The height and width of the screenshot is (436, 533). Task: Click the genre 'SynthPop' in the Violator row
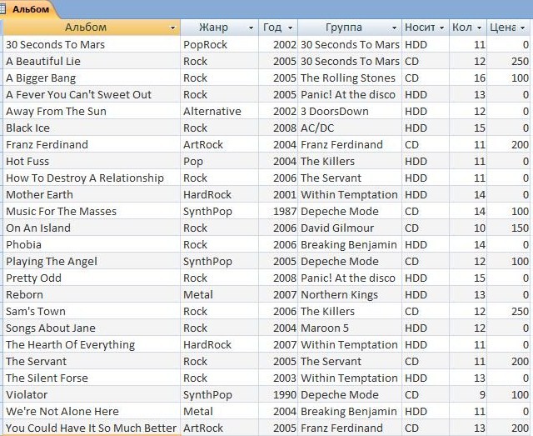[220, 395]
